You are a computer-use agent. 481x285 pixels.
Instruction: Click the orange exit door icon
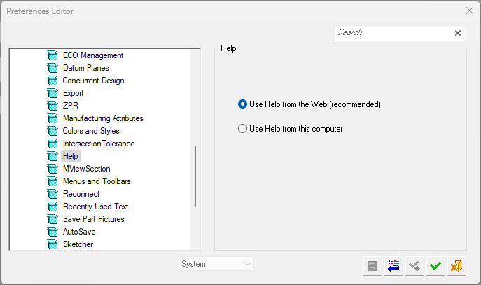point(456,265)
